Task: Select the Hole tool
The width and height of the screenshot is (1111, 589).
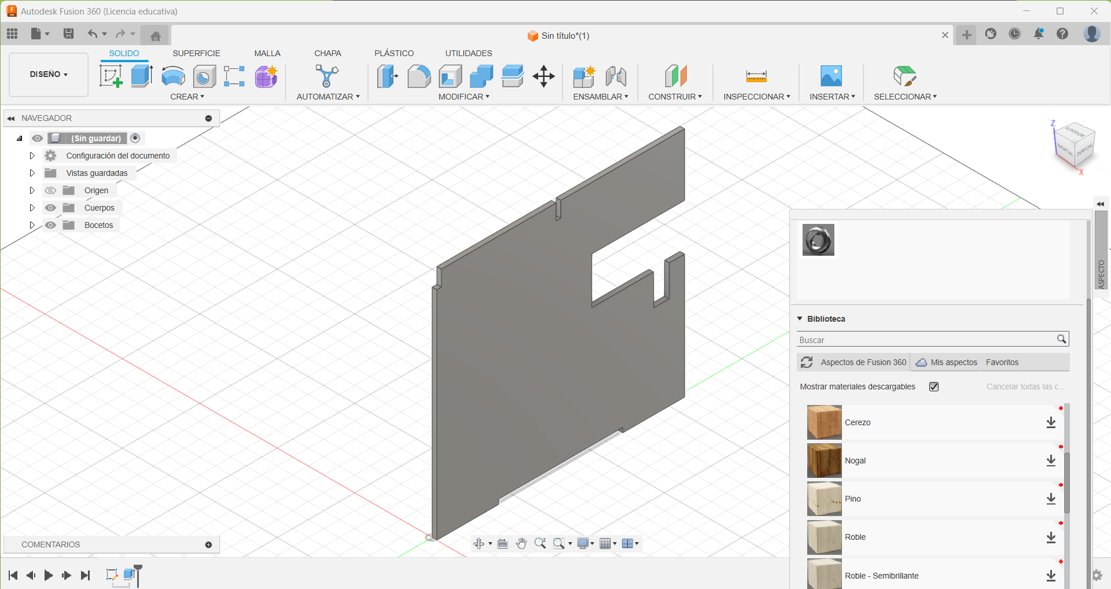Action: (x=204, y=76)
